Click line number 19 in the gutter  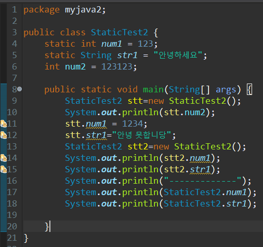pyautogui.click(x=12, y=215)
